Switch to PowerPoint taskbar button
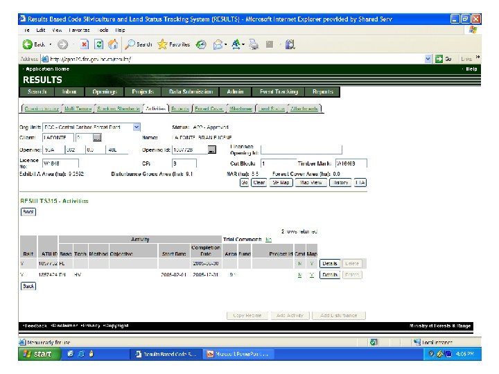The image size is (499, 374). point(238,354)
